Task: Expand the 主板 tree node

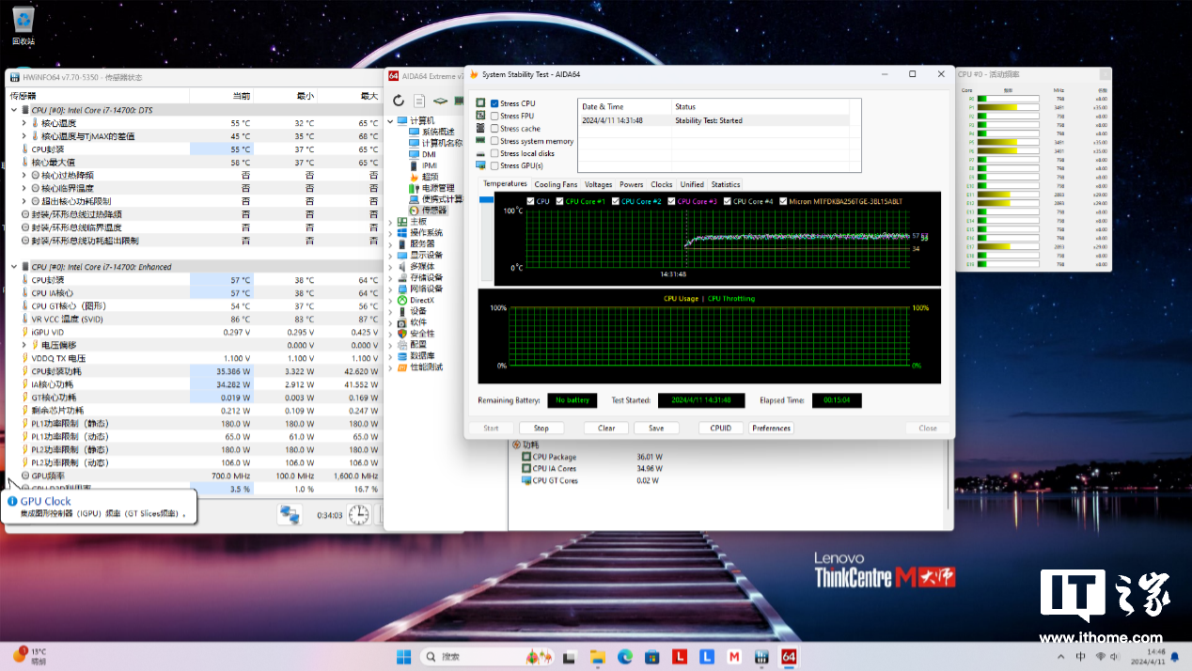Action: click(x=392, y=222)
